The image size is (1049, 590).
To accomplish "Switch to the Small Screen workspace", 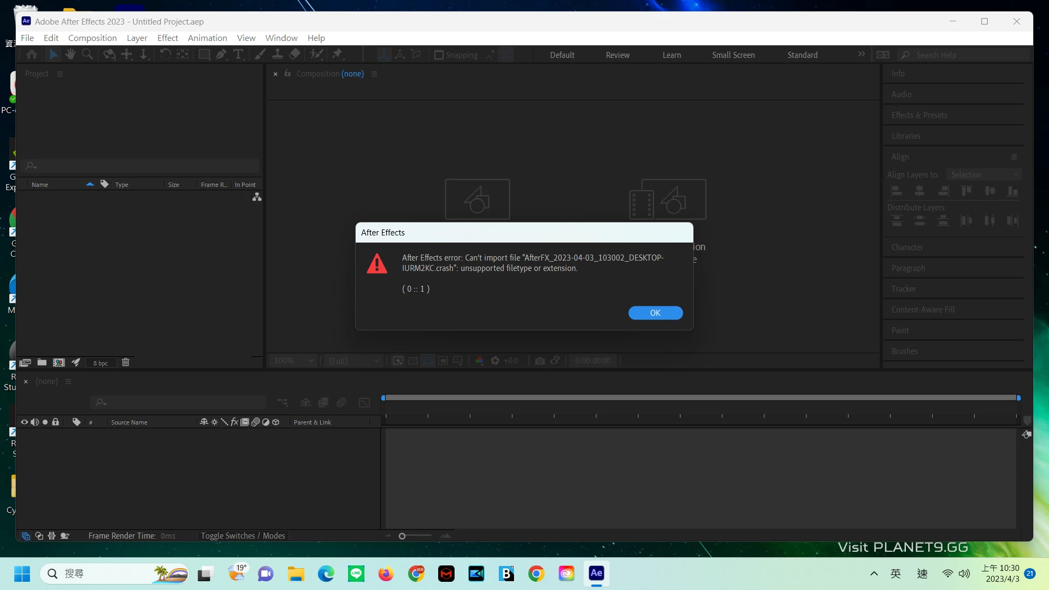I will pyautogui.click(x=733, y=55).
